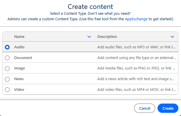181x116 pixels.
Task: Click 'Add media files, such as PNG' description
Action: click(136, 68)
